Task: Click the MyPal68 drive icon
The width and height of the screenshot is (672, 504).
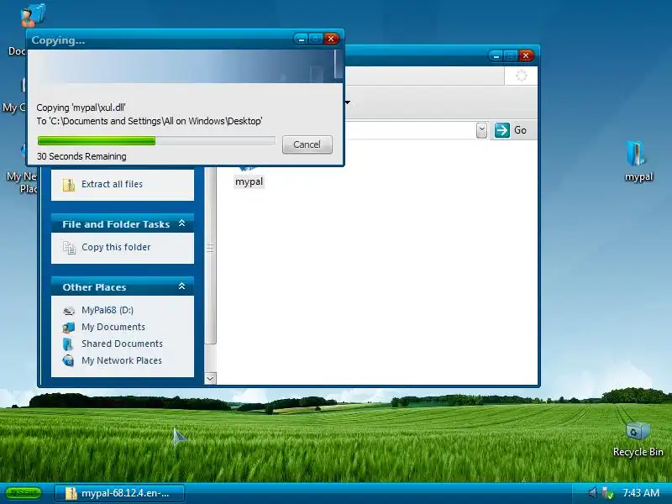Action: [x=69, y=311]
